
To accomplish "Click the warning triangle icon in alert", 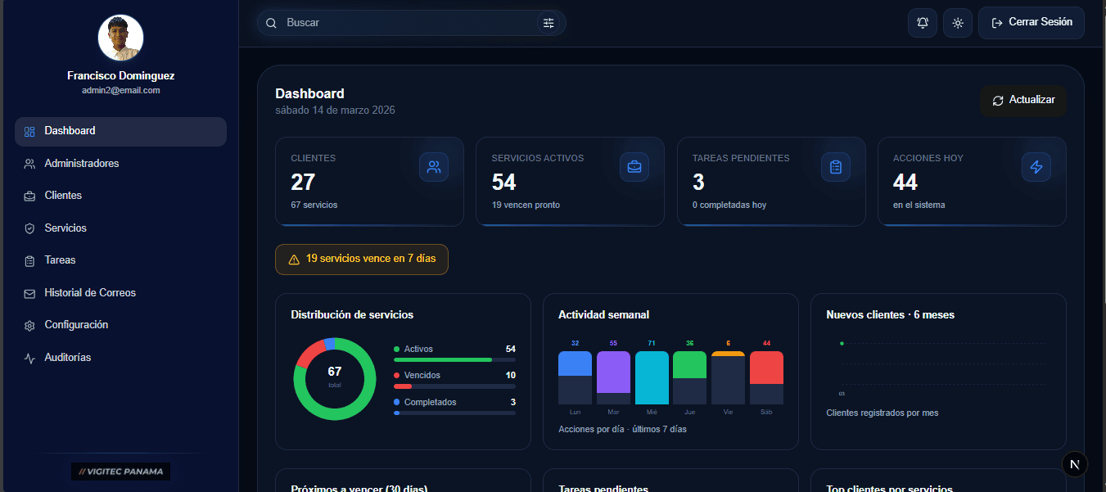I will pyautogui.click(x=294, y=260).
